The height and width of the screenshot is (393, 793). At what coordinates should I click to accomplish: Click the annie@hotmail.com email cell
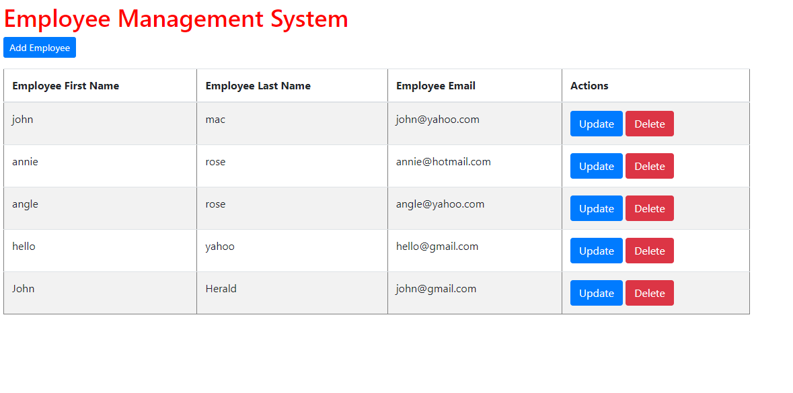[x=443, y=162]
